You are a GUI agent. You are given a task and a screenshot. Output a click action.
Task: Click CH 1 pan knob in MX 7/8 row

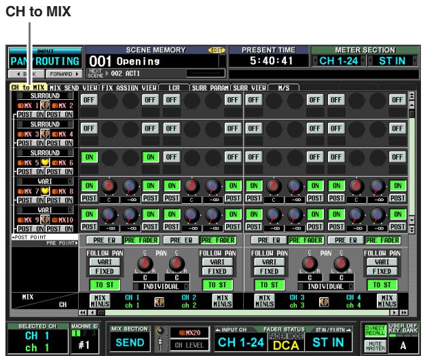[x=109, y=186]
